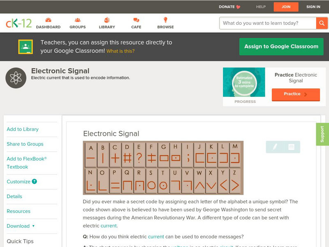Click the CK-12 logo
The width and height of the screenshot is (329, 247).
[x=19, y=23]
